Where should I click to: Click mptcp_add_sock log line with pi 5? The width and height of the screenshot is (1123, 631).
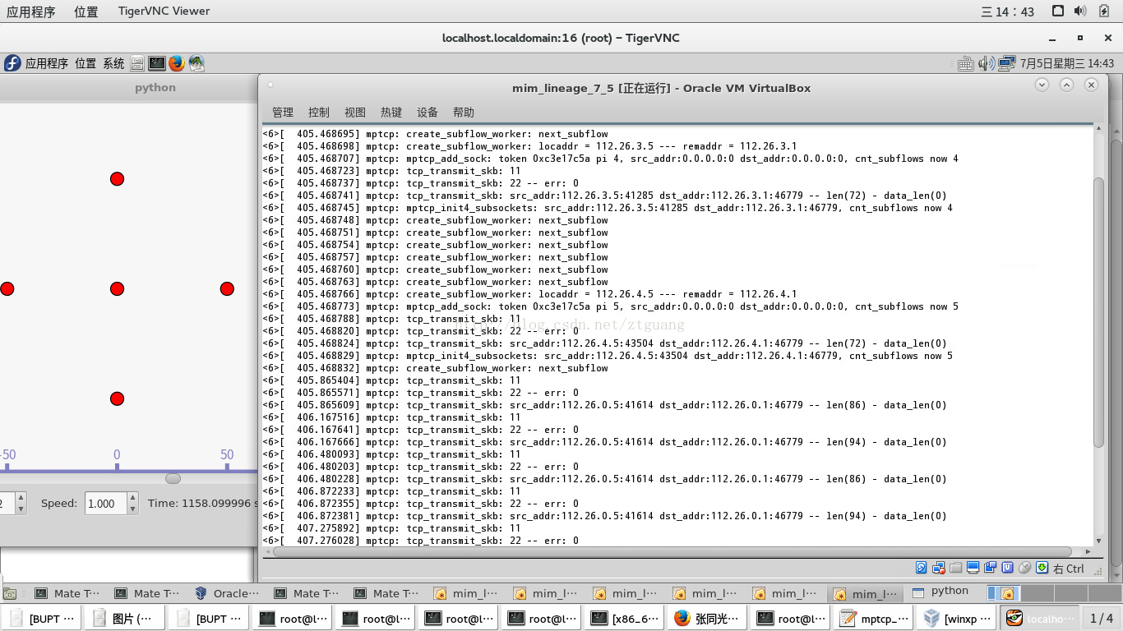pyautogui.click(x=611, y=306)
